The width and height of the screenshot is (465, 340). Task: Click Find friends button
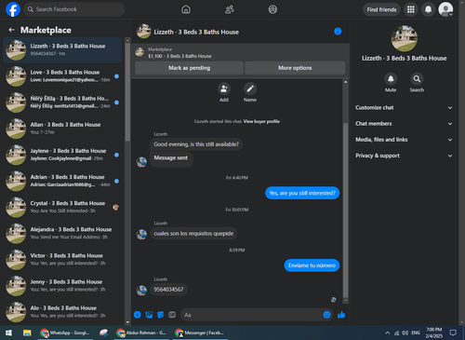[x=381, y=9]
